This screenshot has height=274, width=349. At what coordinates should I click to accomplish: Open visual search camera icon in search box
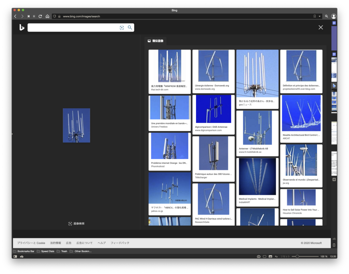pyautogui.click(x=122, y=28)
